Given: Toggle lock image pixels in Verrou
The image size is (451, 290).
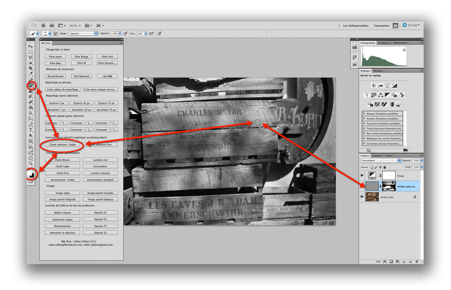Looking at the screenshot, I should pos(376,167).
